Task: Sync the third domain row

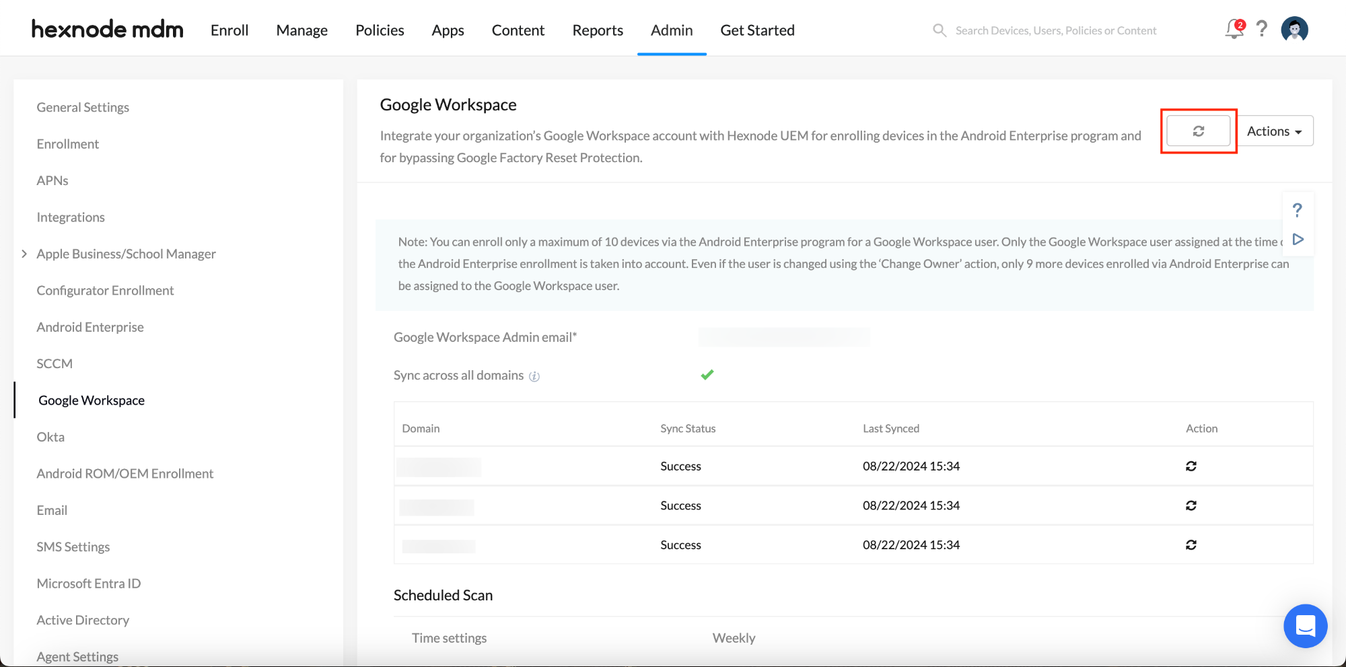Action: click(x=1191, y=545)
